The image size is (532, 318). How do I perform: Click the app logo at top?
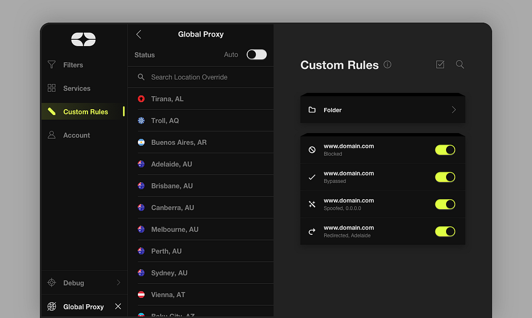point(83,39)
